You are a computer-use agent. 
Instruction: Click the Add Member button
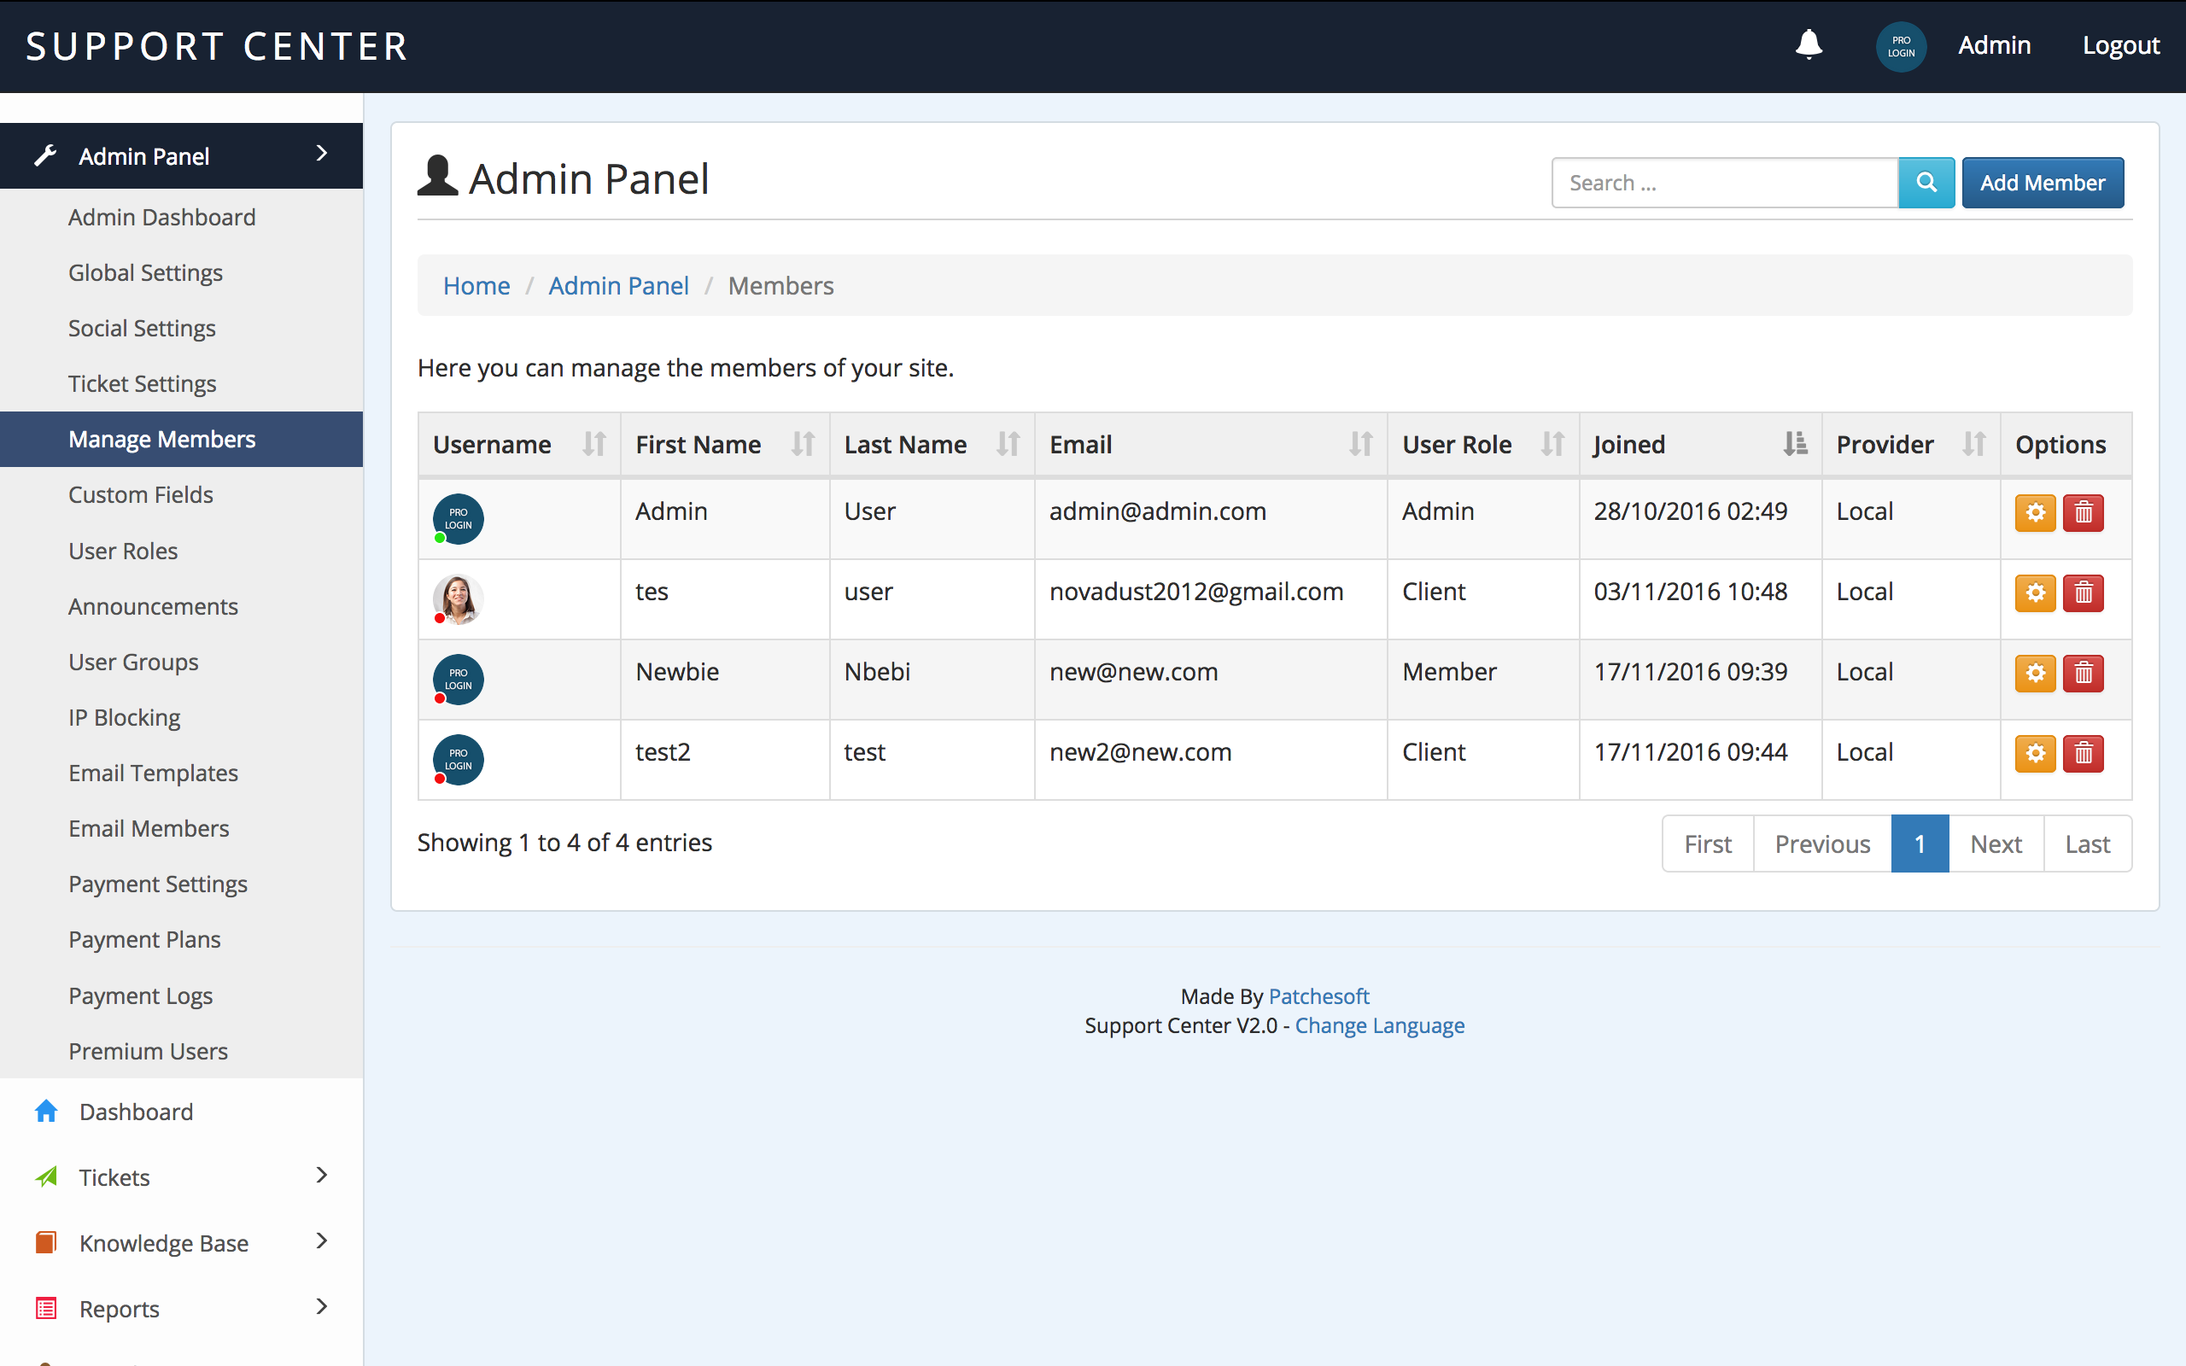[x=2042, y=183]
